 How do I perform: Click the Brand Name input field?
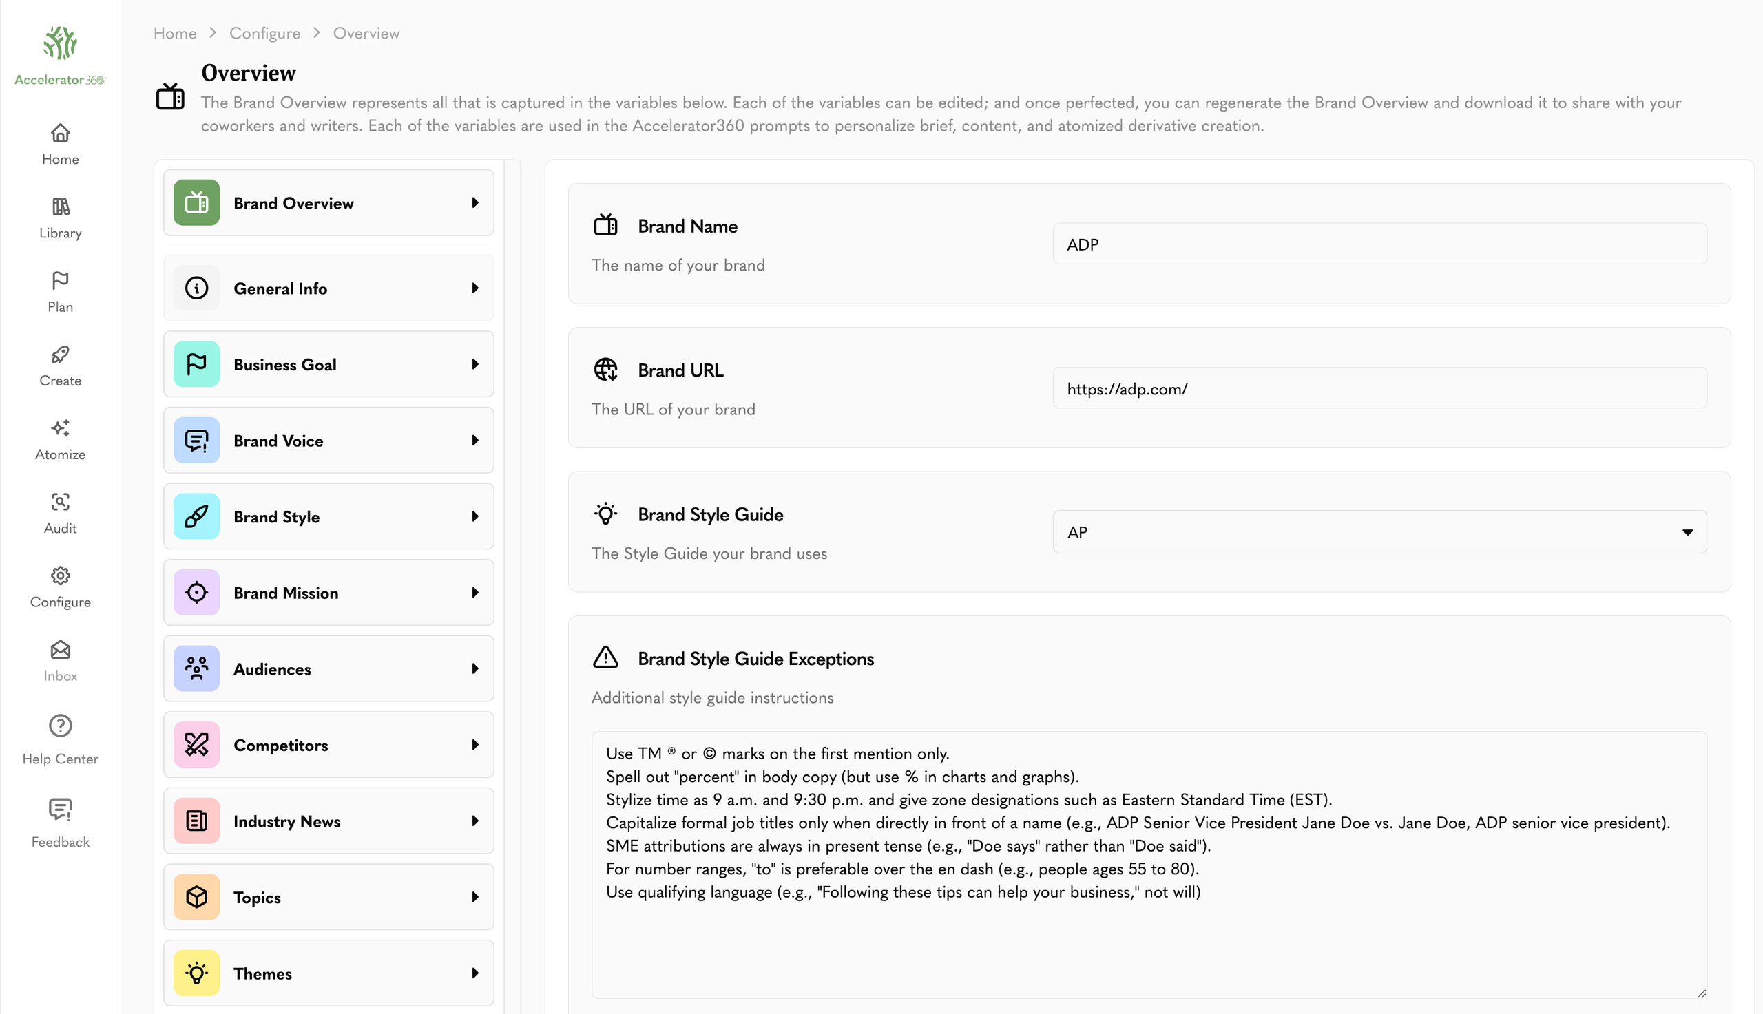(x=1379, y=244)
